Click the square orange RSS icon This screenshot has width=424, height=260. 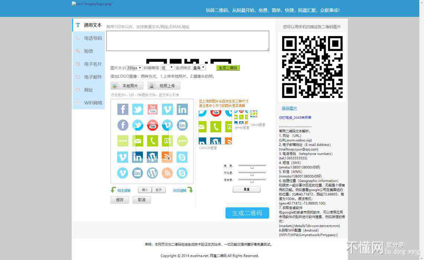pos(167,157)
